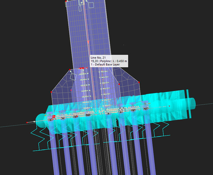Select the red node at the flared surface's far-right corner
Screen dimensions: 213x175
coord(140,81)
